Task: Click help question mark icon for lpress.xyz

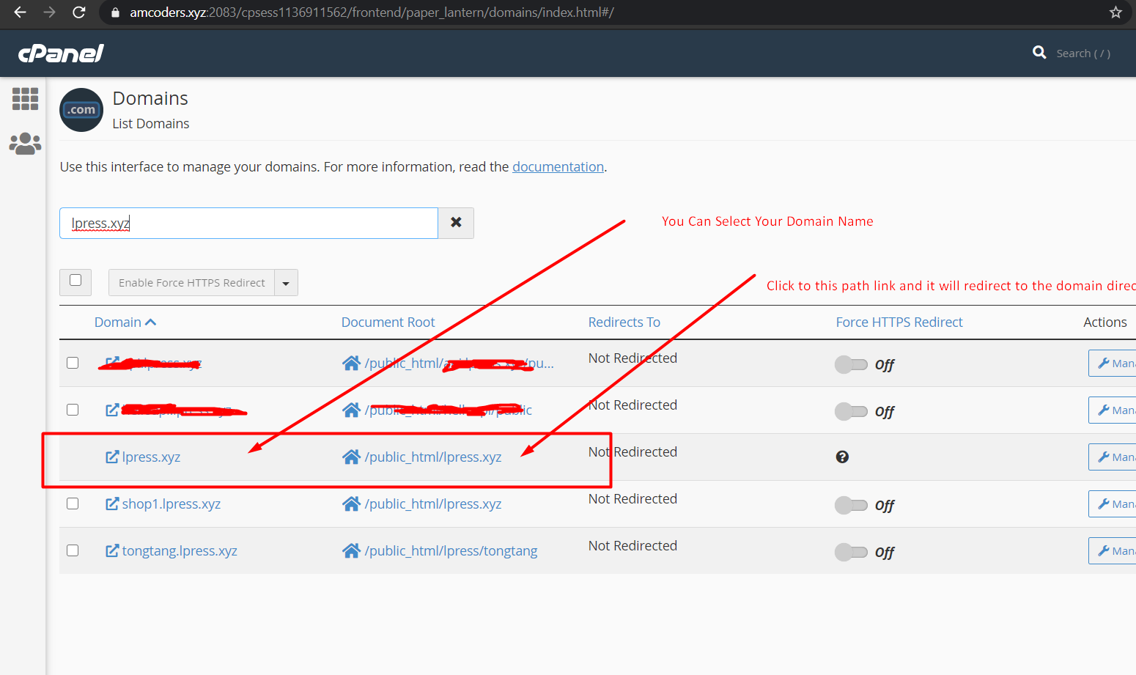Action: point(842,457)
